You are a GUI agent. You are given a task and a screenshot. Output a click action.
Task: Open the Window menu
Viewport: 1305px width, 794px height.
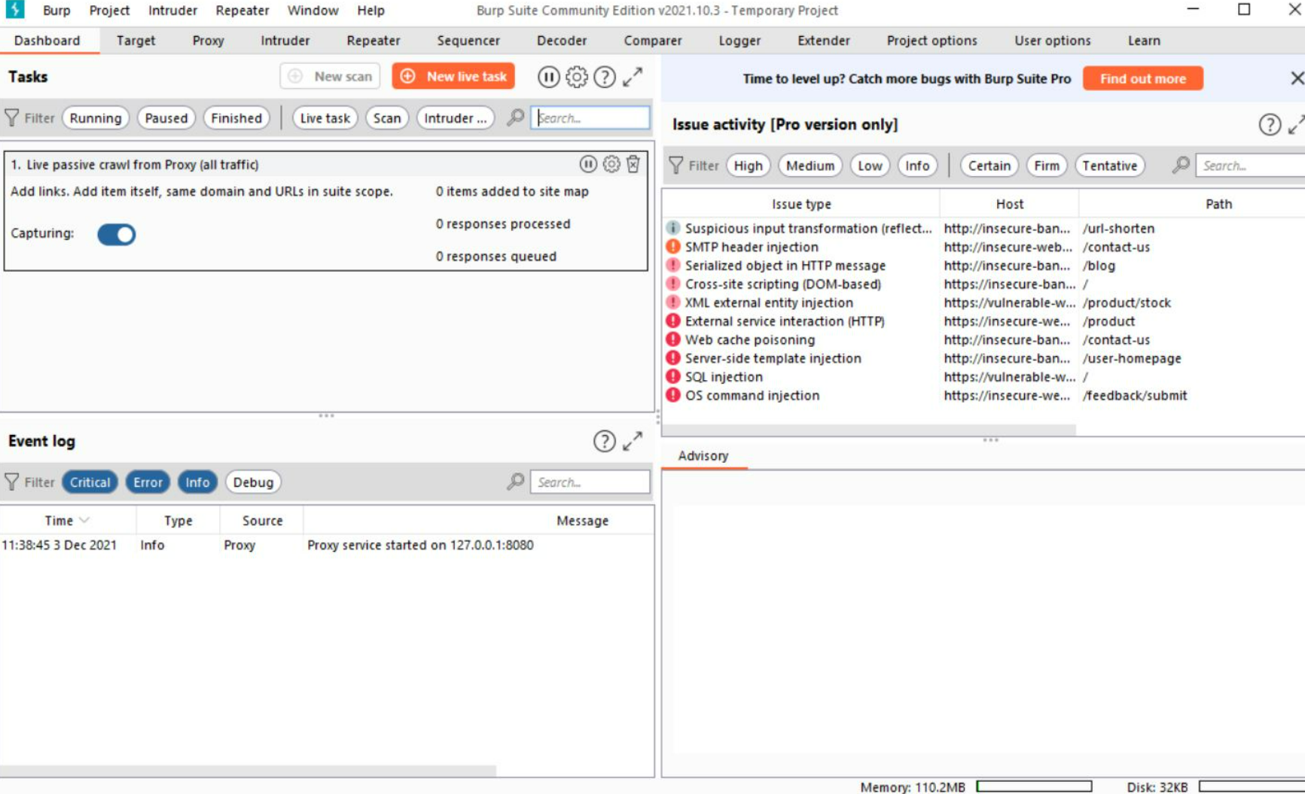pyautogui.click(x=313, y=11)
